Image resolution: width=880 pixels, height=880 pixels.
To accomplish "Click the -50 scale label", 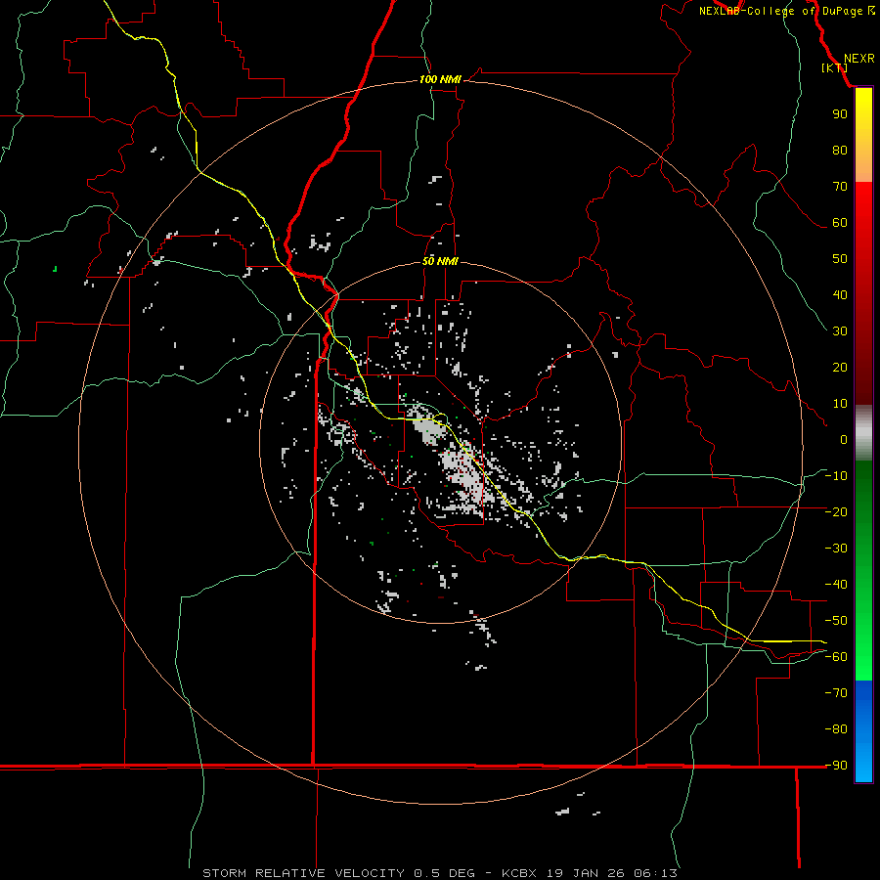I will click(836, 621).
